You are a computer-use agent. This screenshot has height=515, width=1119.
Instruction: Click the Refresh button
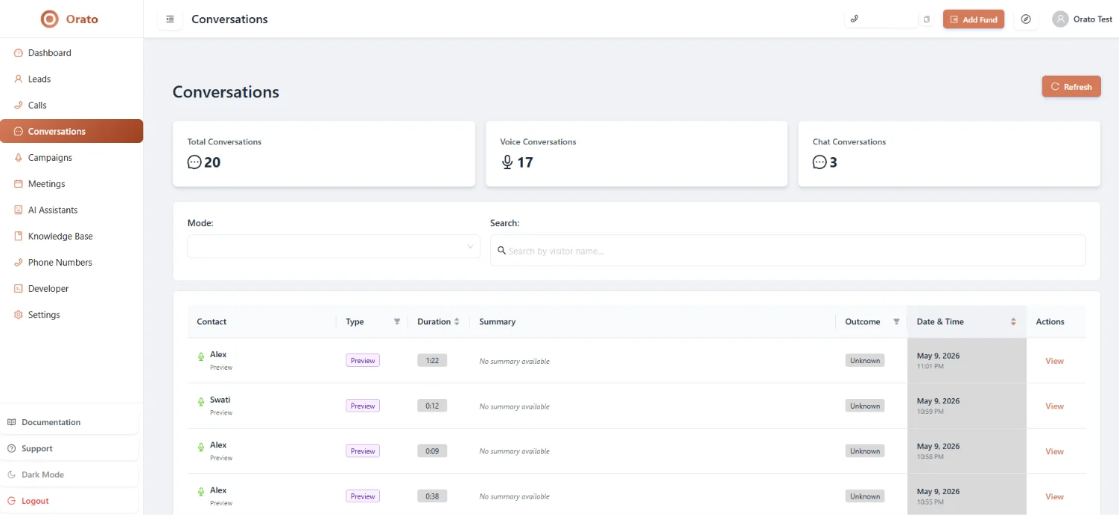coord(1071,86)
